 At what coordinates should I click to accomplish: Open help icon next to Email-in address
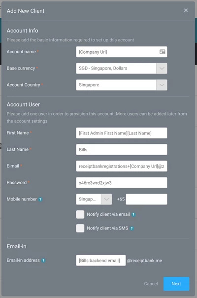43,261
